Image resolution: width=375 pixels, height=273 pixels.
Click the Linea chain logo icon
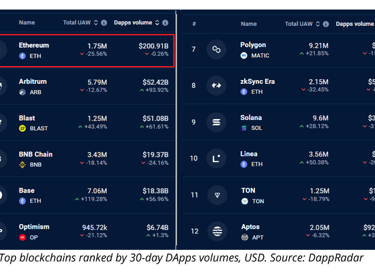[216, 159]
